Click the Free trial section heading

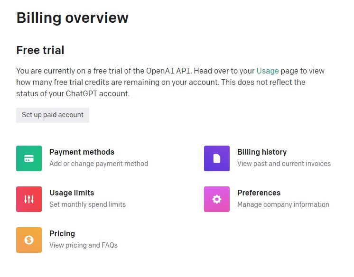tap(40, 50)
